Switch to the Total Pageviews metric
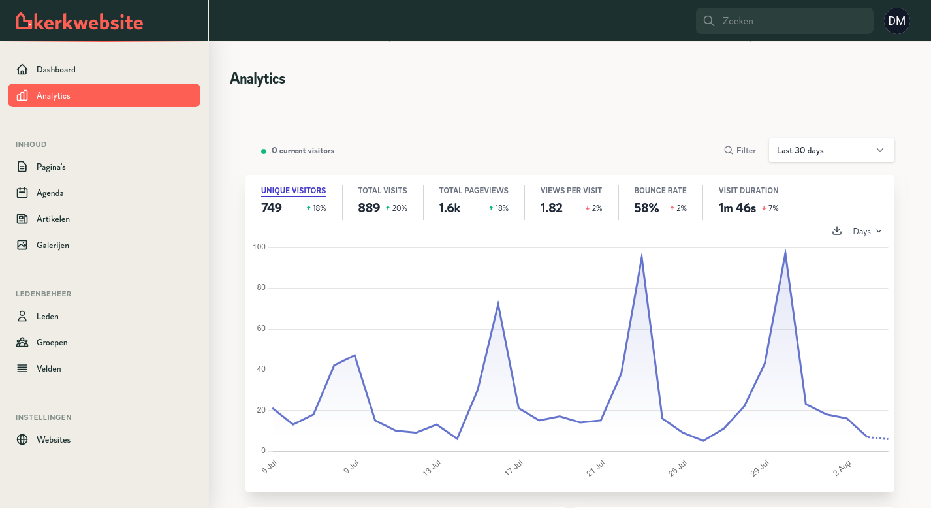The image size is (931, 508). [473, 191]
